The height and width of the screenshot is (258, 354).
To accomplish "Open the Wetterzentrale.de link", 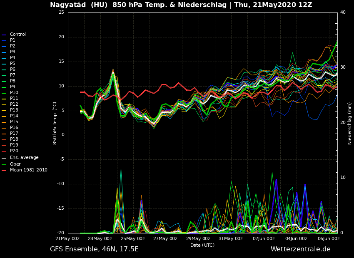I will [x=300, y=249].
